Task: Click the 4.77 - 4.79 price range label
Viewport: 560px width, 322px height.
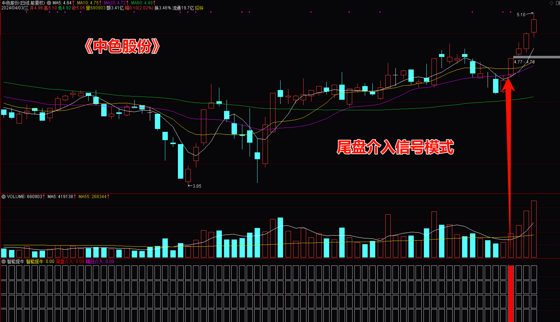Action: pyautogui.click(x=524, y=62)
